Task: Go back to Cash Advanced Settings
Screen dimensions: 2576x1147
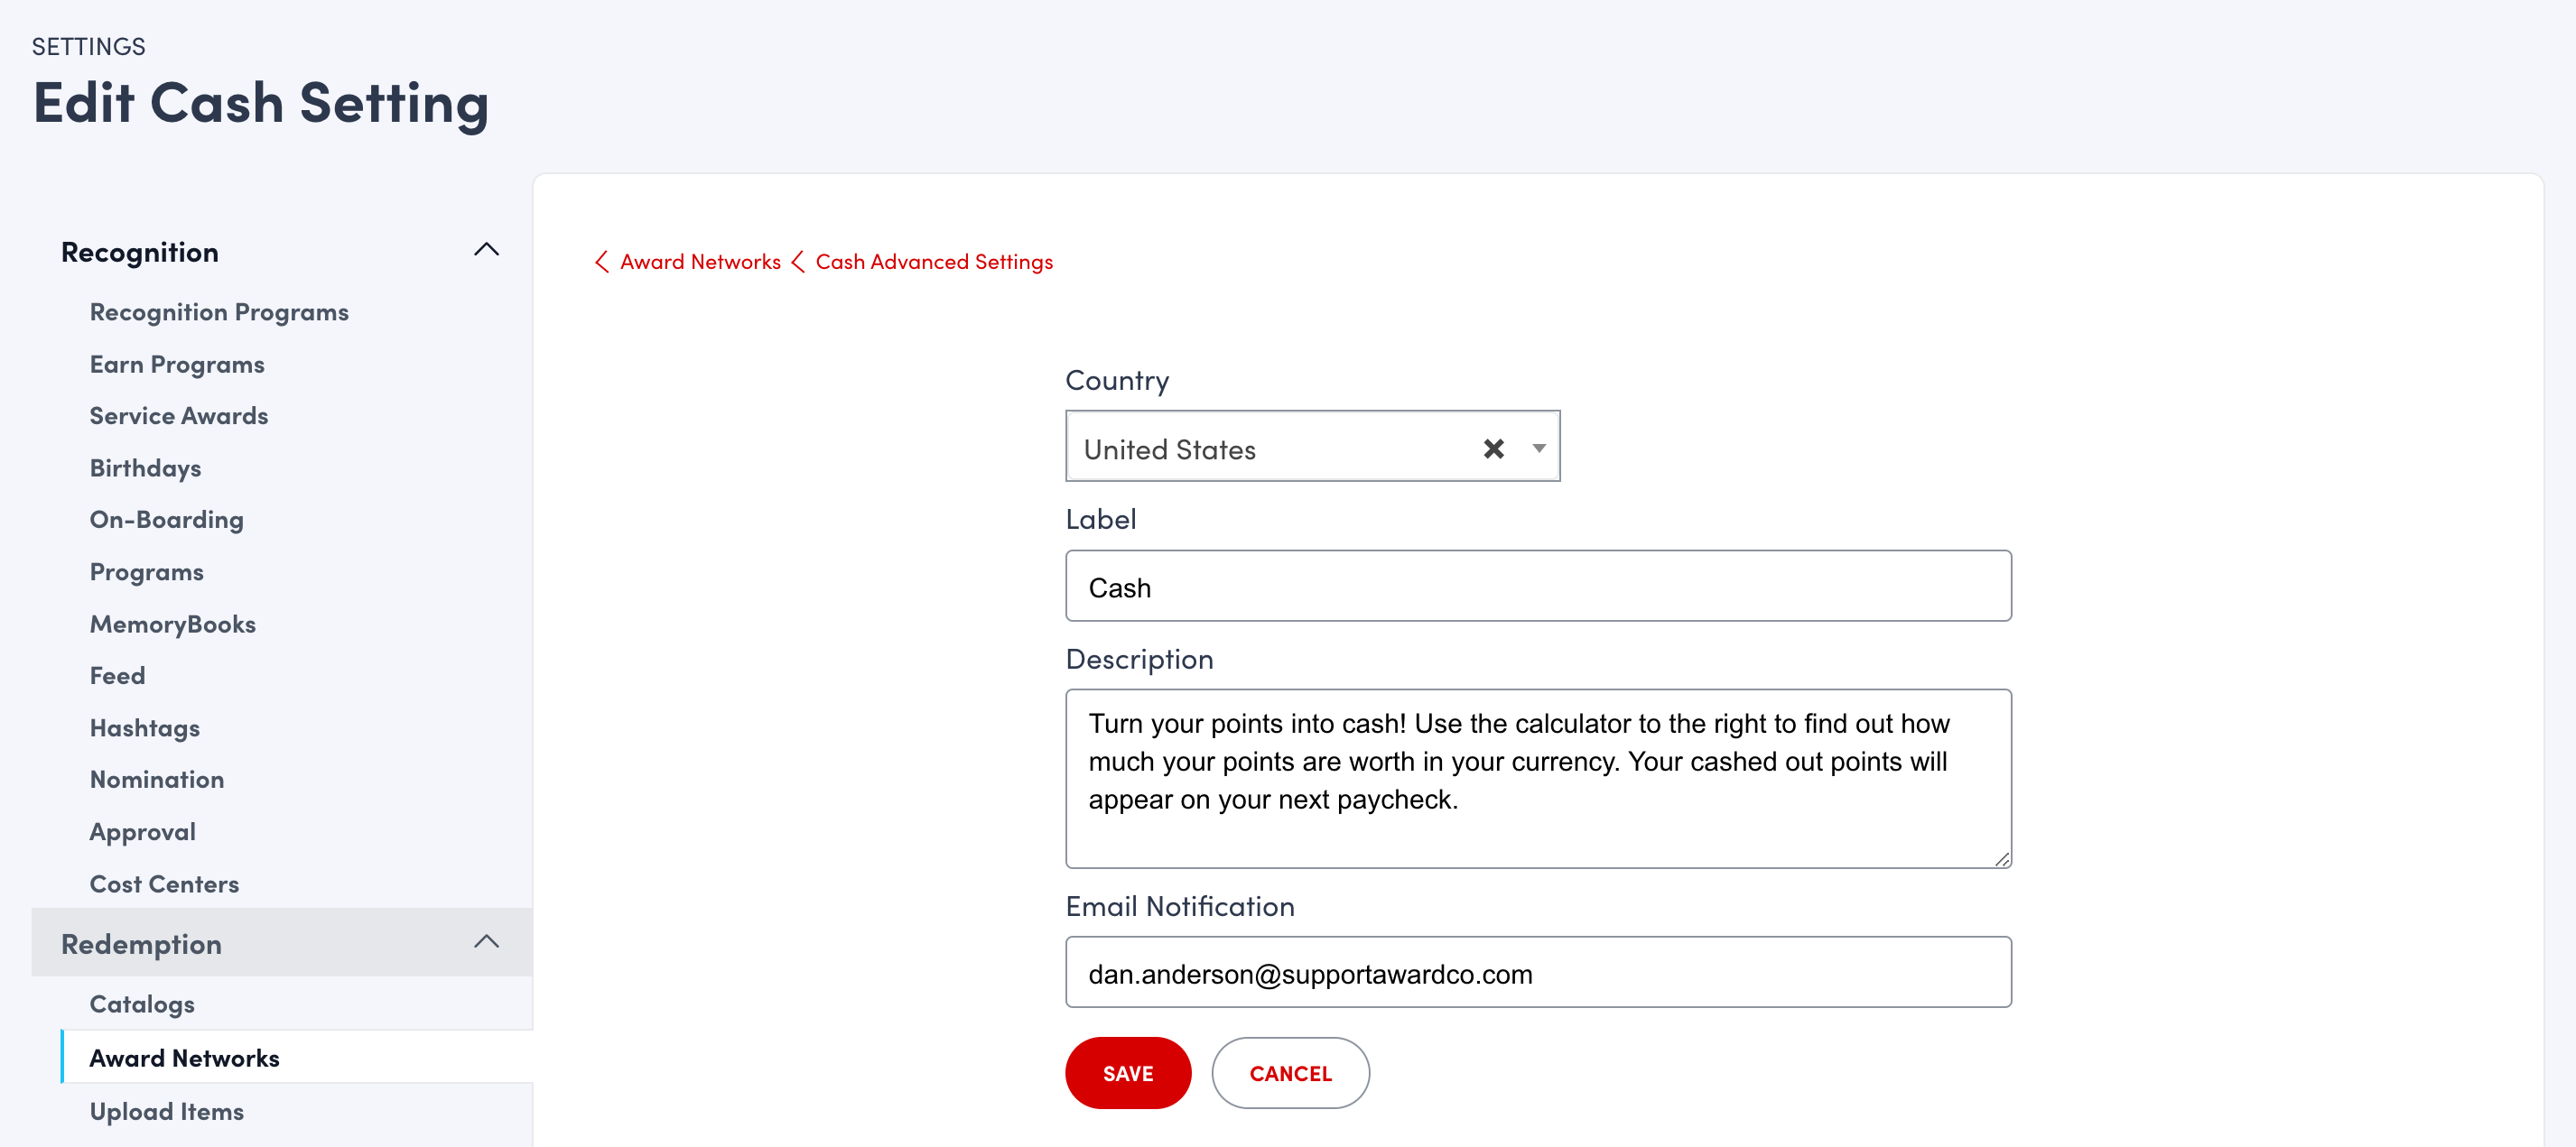Action: click(x=933, y=262)
